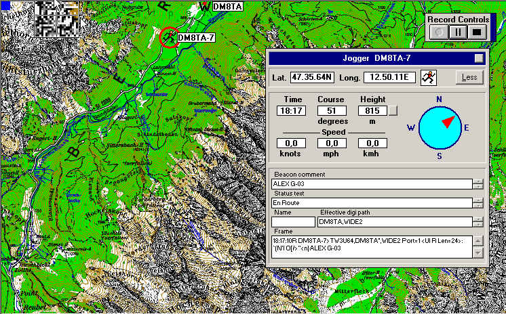506x314 pixels.
Task: Click the knots speed field
Action: coord(291,143)
